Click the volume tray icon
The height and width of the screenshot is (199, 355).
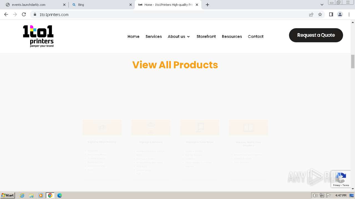pos(315,195)
